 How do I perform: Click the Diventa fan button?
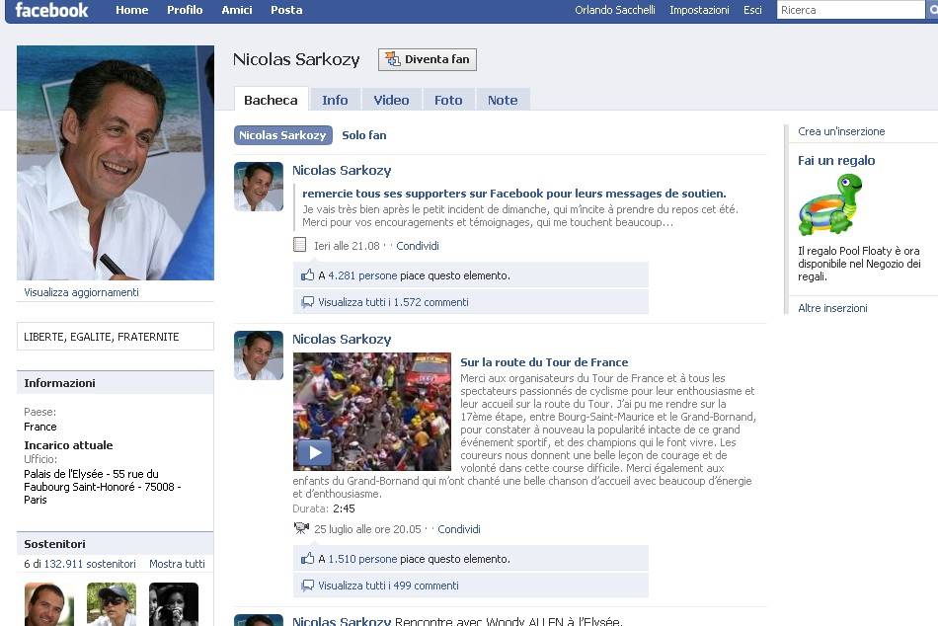(428, 59)
